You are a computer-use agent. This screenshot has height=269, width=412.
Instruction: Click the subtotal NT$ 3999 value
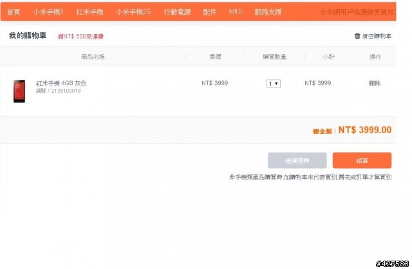point(318,83)
